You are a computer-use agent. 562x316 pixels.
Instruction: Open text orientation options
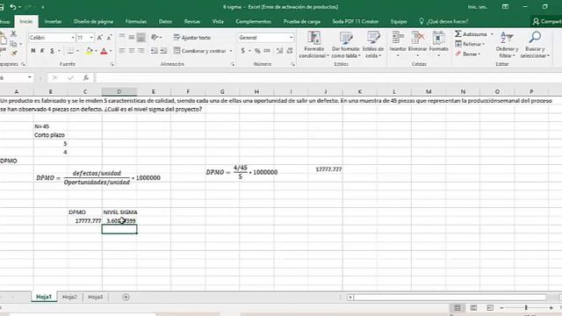click(156, 37)
